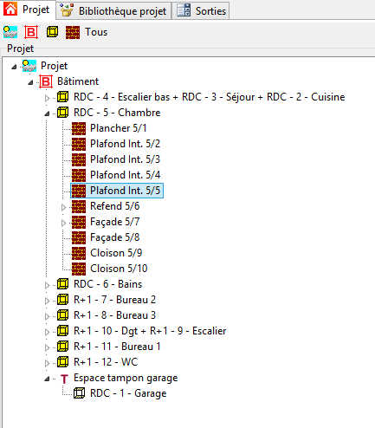Click the zone icon beside RDC - 1 - Garage

79,393
